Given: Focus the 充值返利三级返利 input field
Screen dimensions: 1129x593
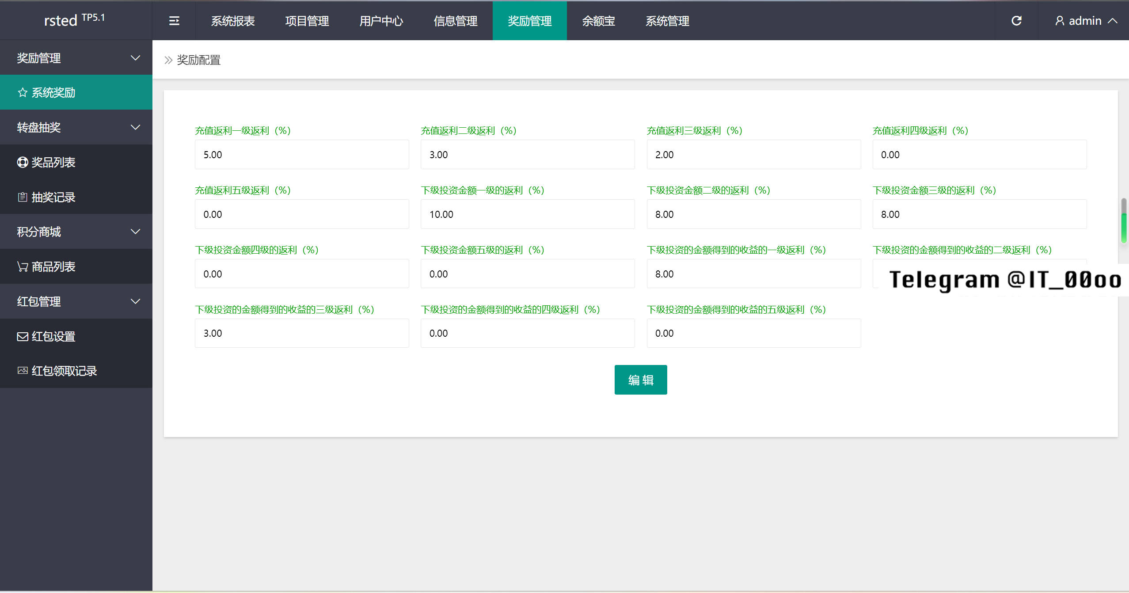Looking at the screenshot, I should coord(754,155).
